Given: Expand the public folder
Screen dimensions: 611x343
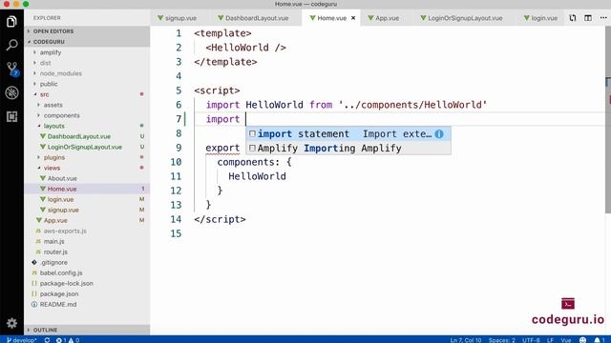Looking at the screenshot, I should tap(87, 84).
